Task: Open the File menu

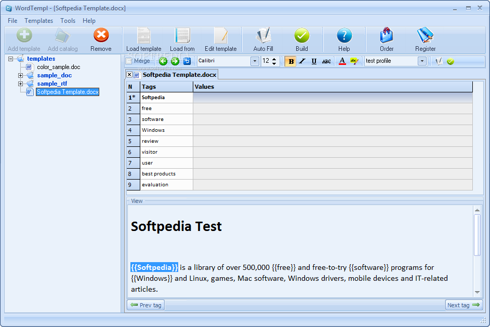Action: (x=12, y=21)
